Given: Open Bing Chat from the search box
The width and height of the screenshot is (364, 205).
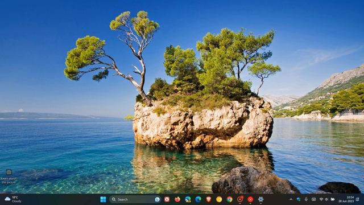Looking at the screenshot, I should click(x=158, y=199).
